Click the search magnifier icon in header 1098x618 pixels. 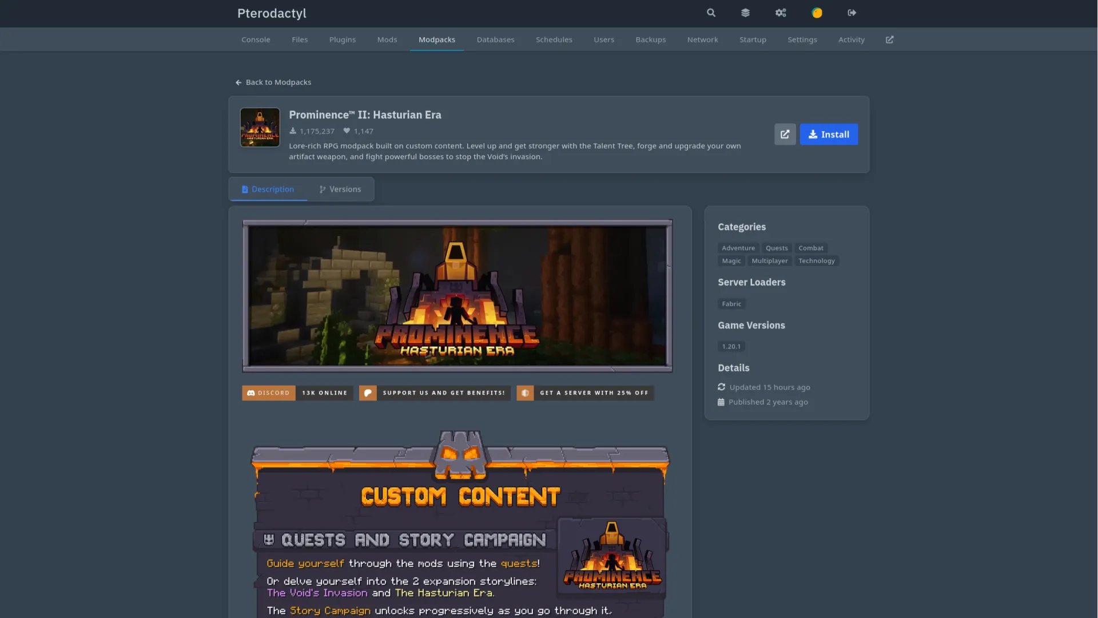point(711,13)
